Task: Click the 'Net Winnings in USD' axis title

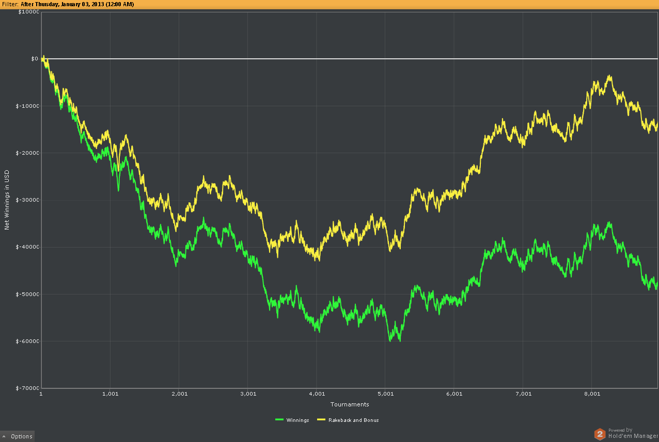Action: tap(7, 200)
